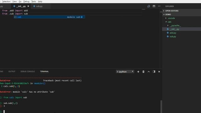The image size is (201, 113).
Task: Maximize the panel with the chevron-up icon
Action: point(149,72)
